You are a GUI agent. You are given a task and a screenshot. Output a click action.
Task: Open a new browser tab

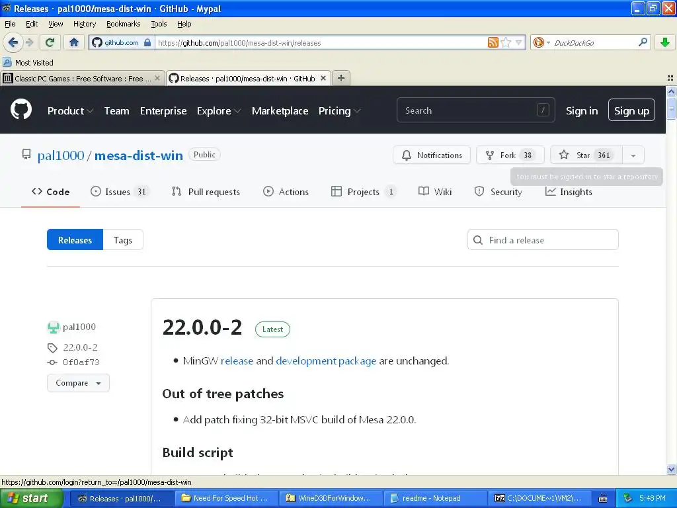pos(341,78)
